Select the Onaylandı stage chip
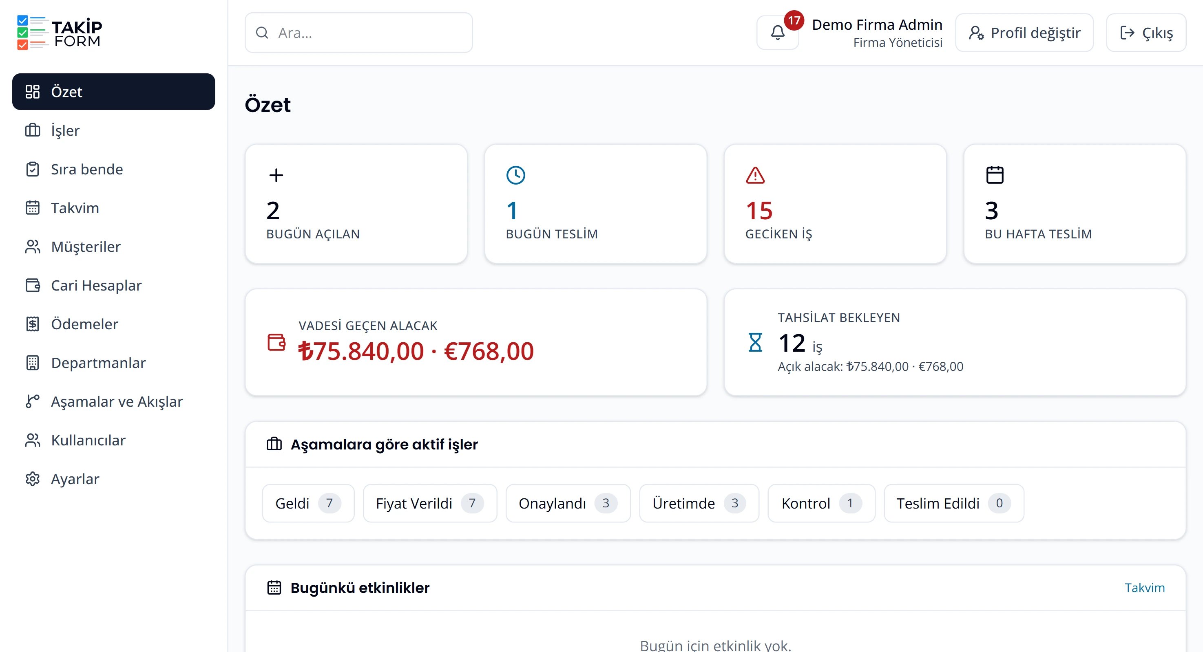1203x652 pixels. tap(568, 503)
